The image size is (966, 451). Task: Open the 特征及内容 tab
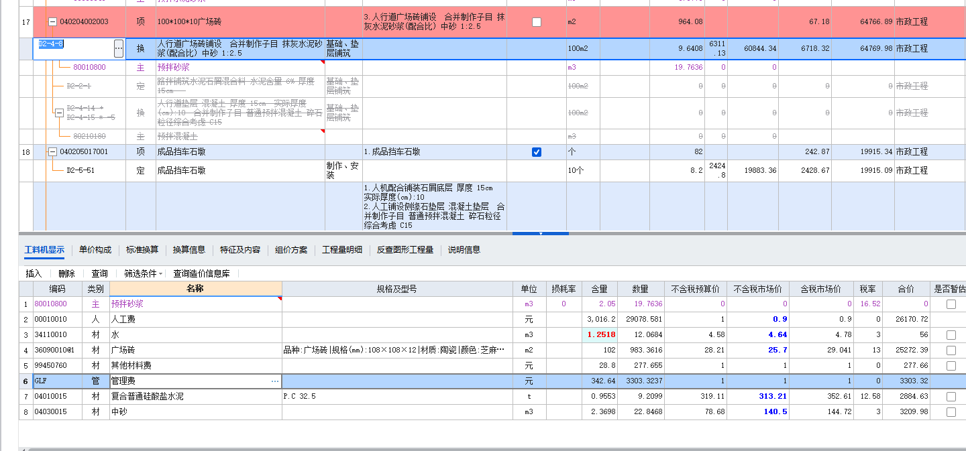tap(240, 250)
